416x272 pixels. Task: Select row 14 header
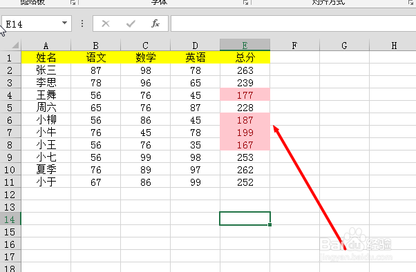(10, 220)
